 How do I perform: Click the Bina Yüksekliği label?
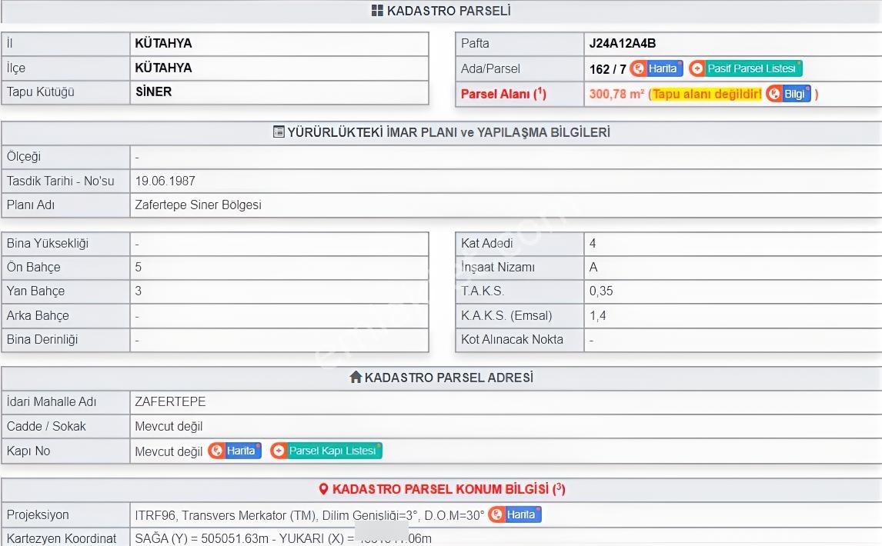tap(48, 244)
